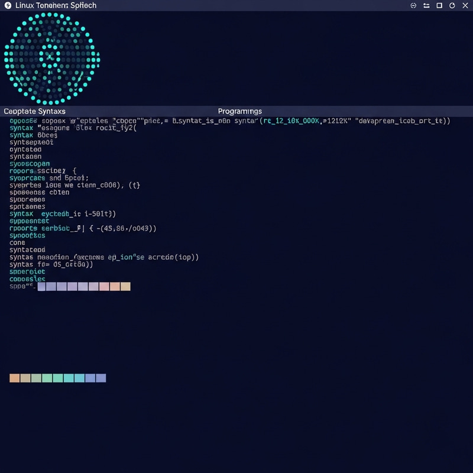Open the sliders settings icon in the title bar

[x=426, y=5]
